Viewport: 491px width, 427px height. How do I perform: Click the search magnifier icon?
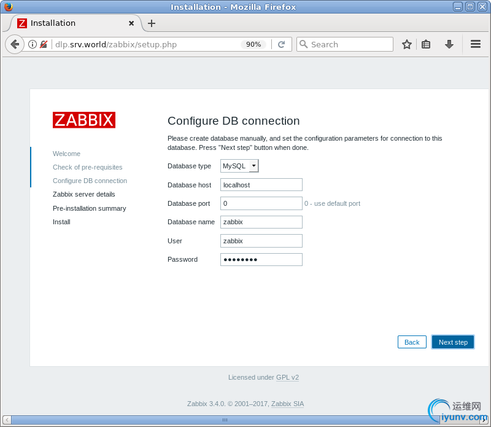[x=303, y=44]
